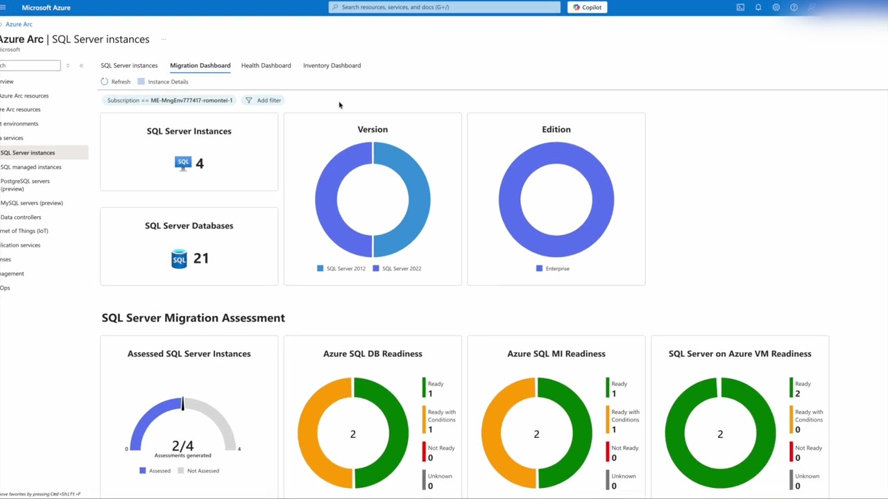Open MySQL servers (preview) in sidebar
This screenshot has height=499, width=888.
coord(31,203)
